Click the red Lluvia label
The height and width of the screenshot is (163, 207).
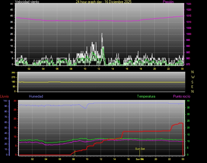[x=4, y=96]
